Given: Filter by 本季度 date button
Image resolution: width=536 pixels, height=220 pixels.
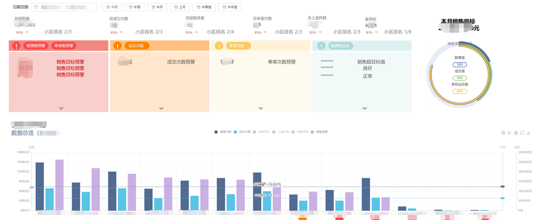Looking at the screenshot, I should [204, 7].
